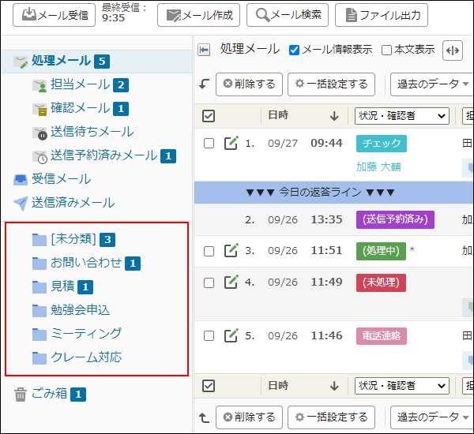474x434 pixels.
Task: Click the 確認メール envelope icon
Action: [x=39, y=110]
